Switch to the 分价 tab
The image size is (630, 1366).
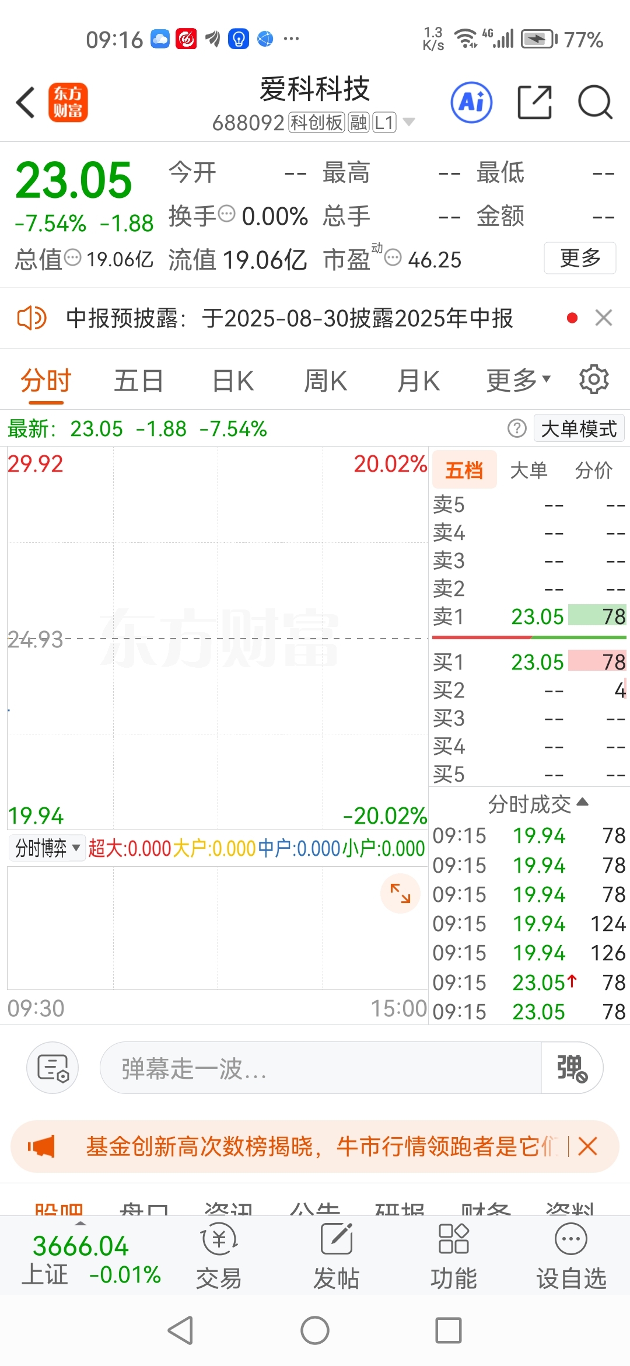(x=594, y=469)
